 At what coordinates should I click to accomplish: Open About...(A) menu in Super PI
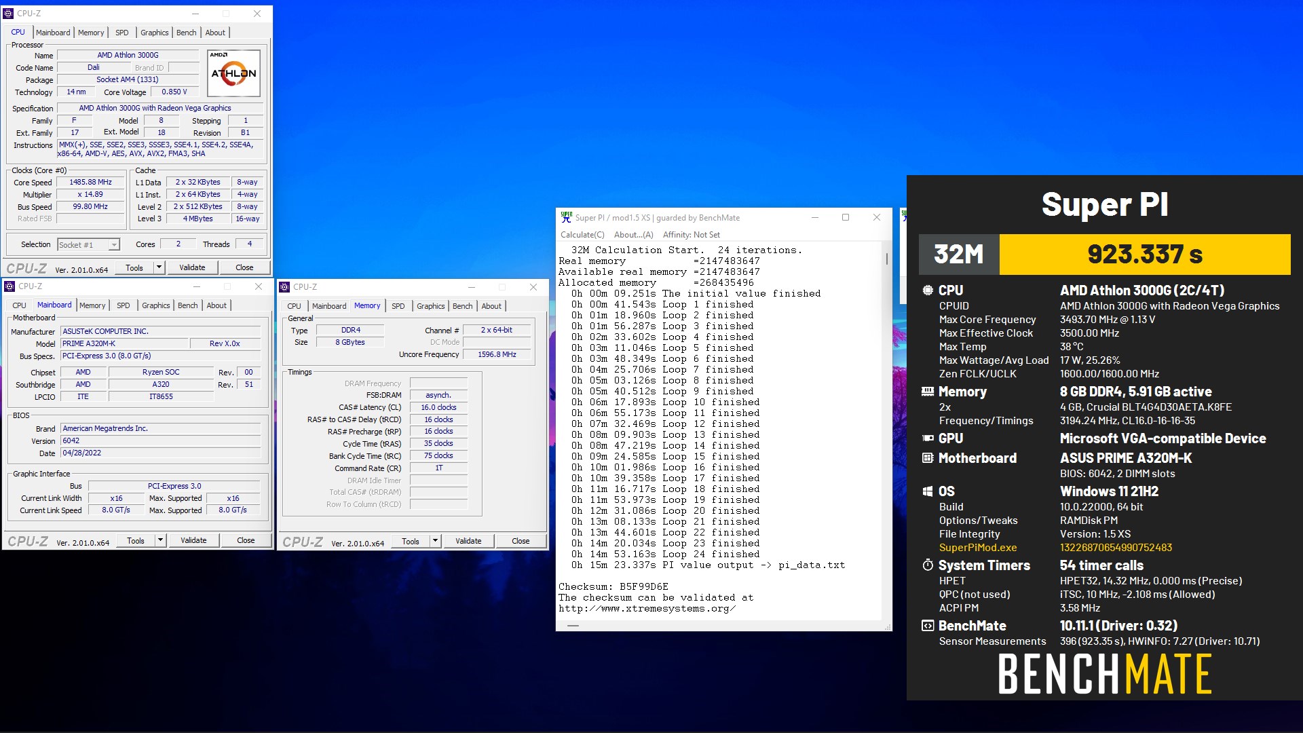click(634, 235)
